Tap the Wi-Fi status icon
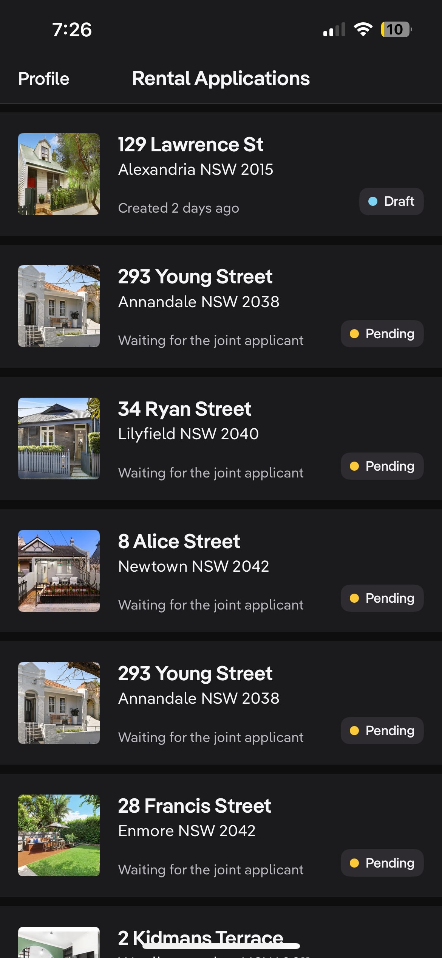 pos(363,30)
